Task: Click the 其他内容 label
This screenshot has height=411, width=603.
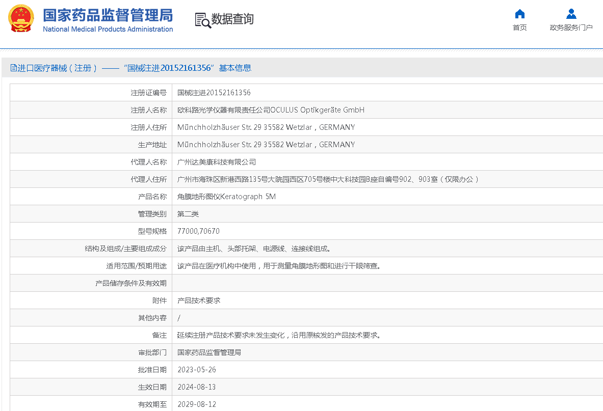Action: coord(152,318)
